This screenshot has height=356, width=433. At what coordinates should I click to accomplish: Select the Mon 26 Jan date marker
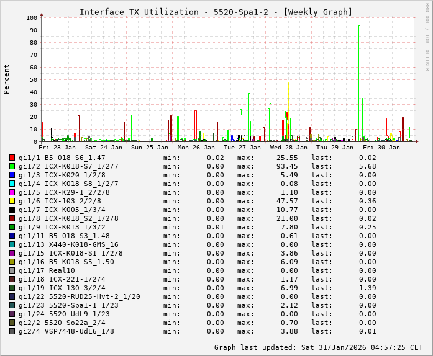196,148
